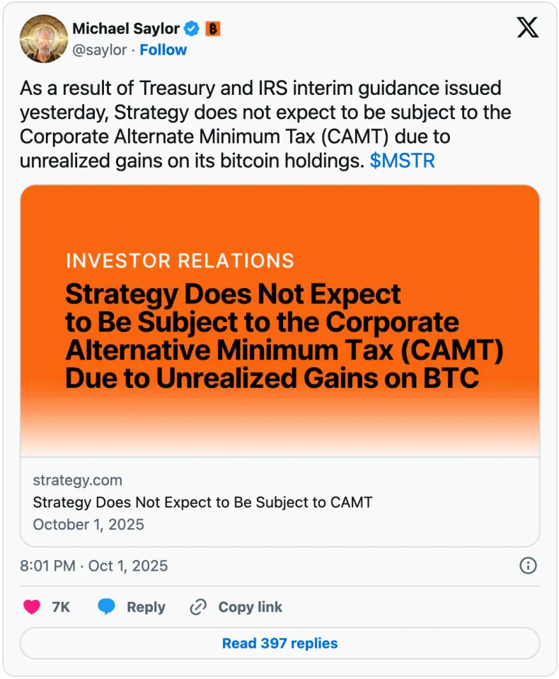Open Read 397 replies
559x679 pixels.
click(279, 644)
